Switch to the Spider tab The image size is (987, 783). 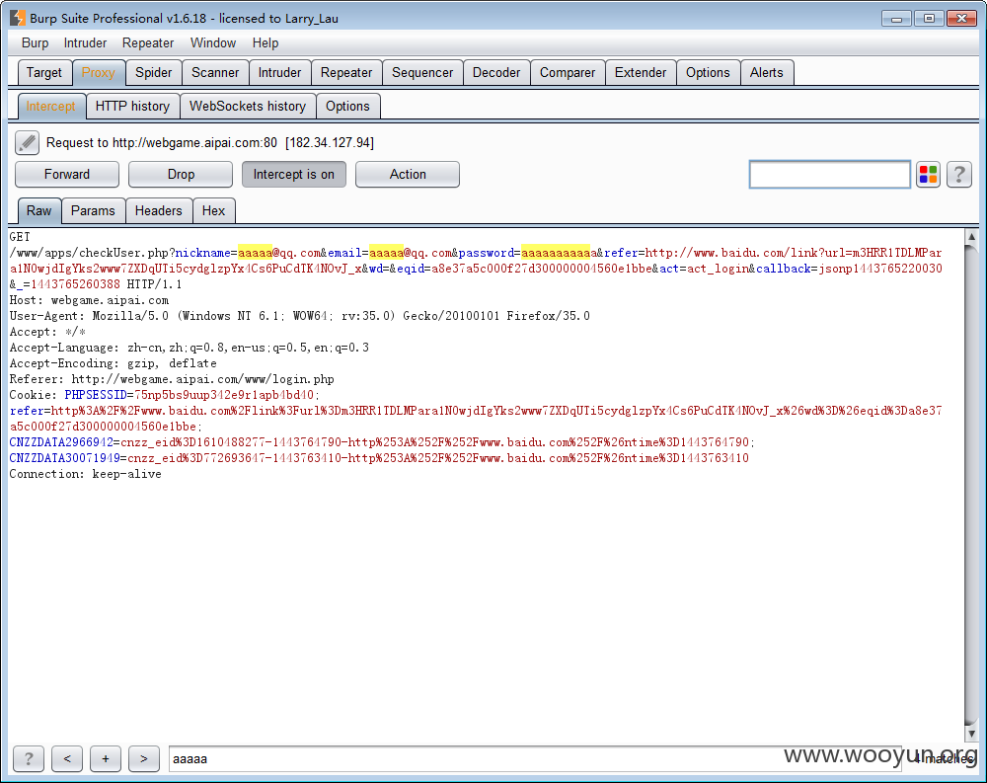(x=154, y=72)
